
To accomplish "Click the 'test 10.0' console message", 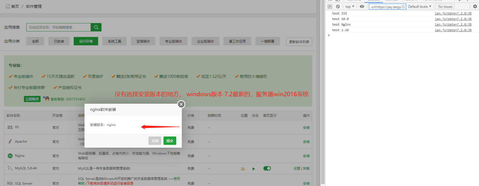I will [340, 19].
